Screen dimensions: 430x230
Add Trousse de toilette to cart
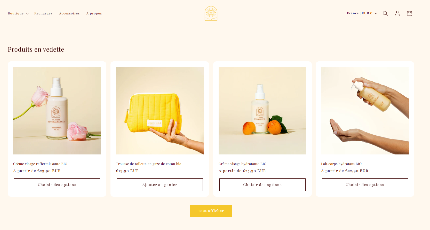coord(160,185)
